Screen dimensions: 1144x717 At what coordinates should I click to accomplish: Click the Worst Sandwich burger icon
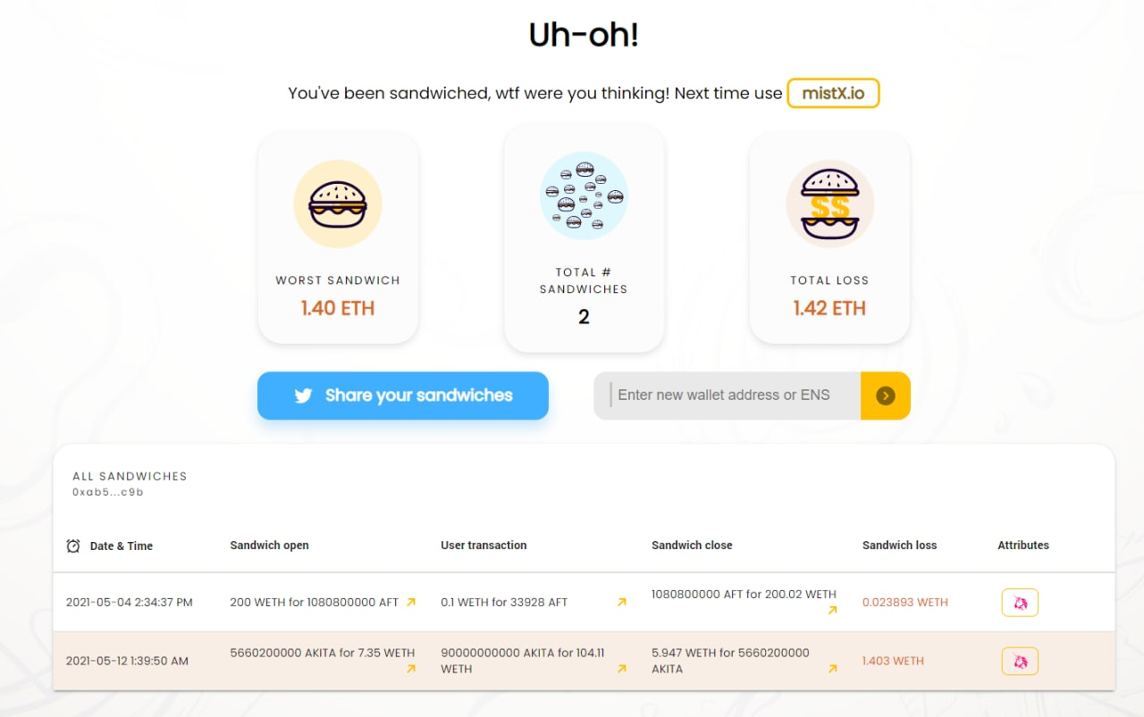(338, 204)
